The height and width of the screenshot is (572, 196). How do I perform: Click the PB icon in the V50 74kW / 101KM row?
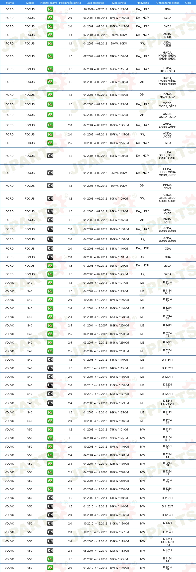coord(50,430)
